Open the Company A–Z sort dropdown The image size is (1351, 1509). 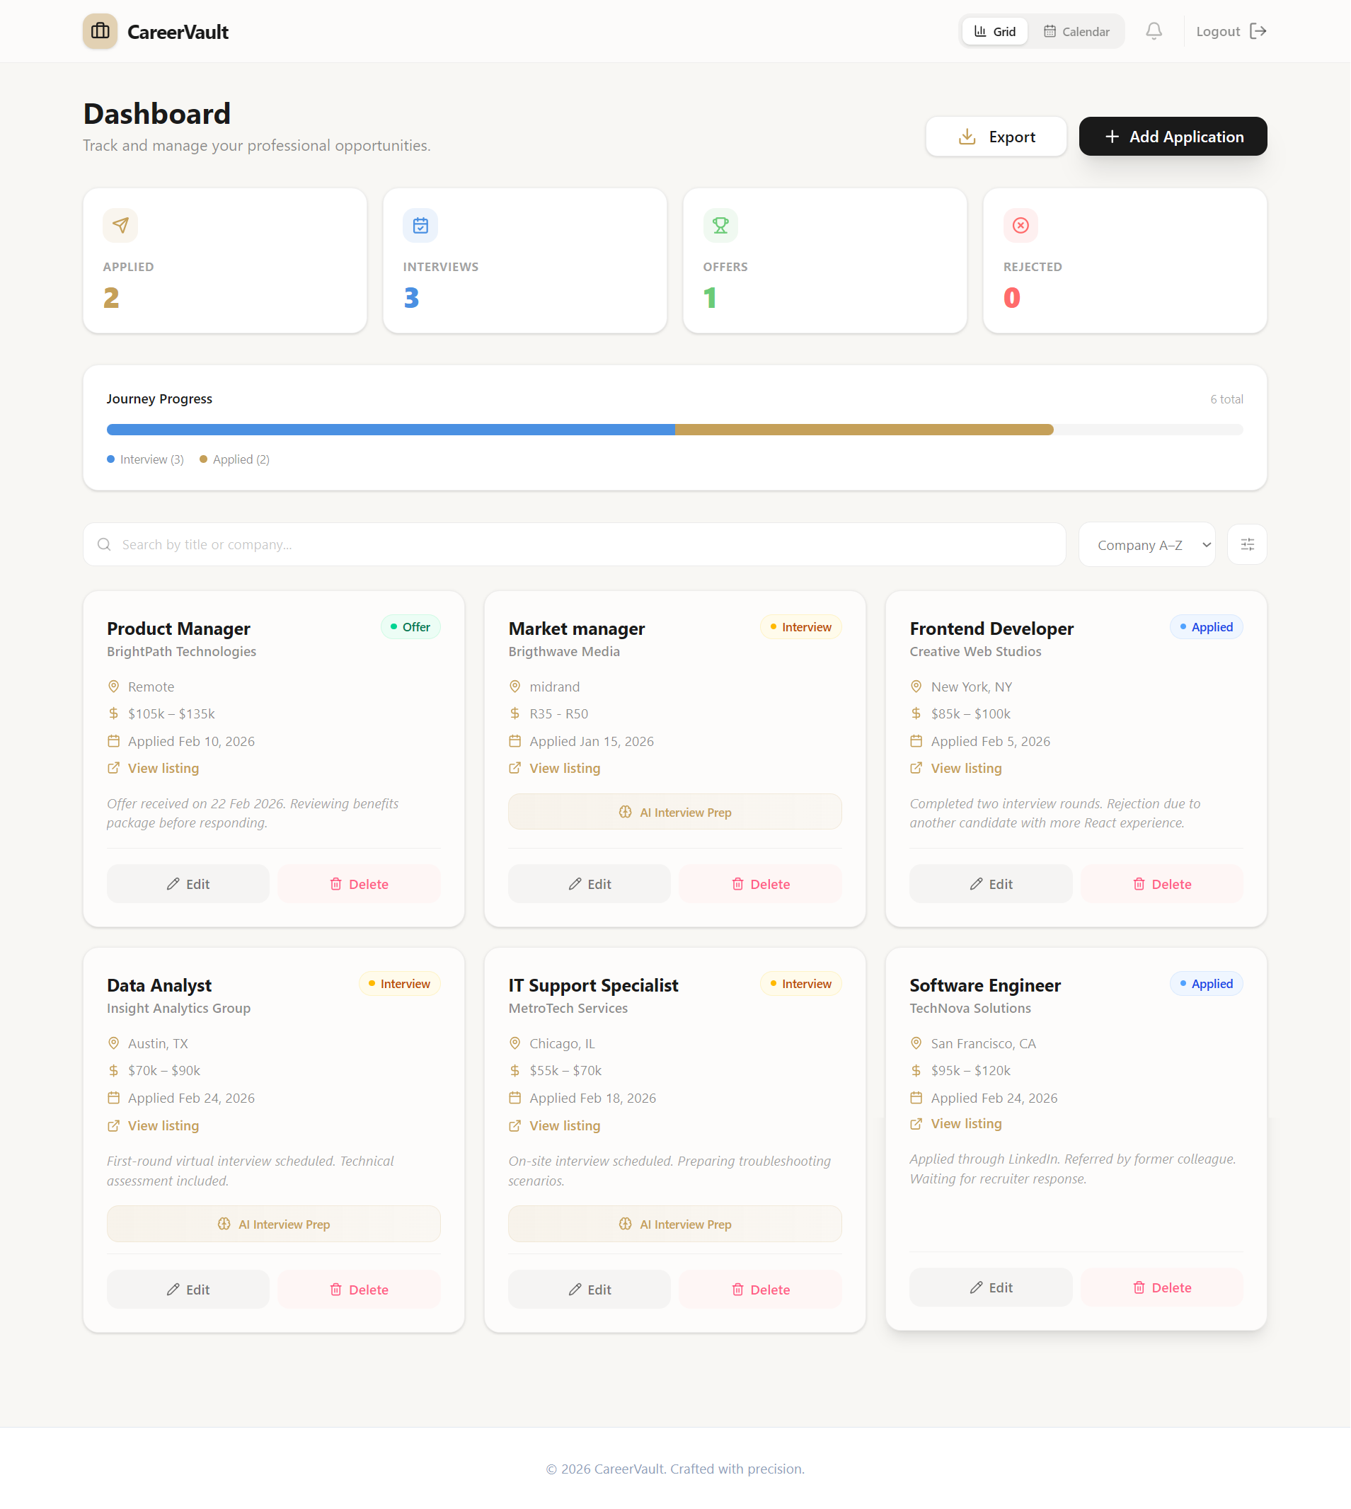point(1148,545)
